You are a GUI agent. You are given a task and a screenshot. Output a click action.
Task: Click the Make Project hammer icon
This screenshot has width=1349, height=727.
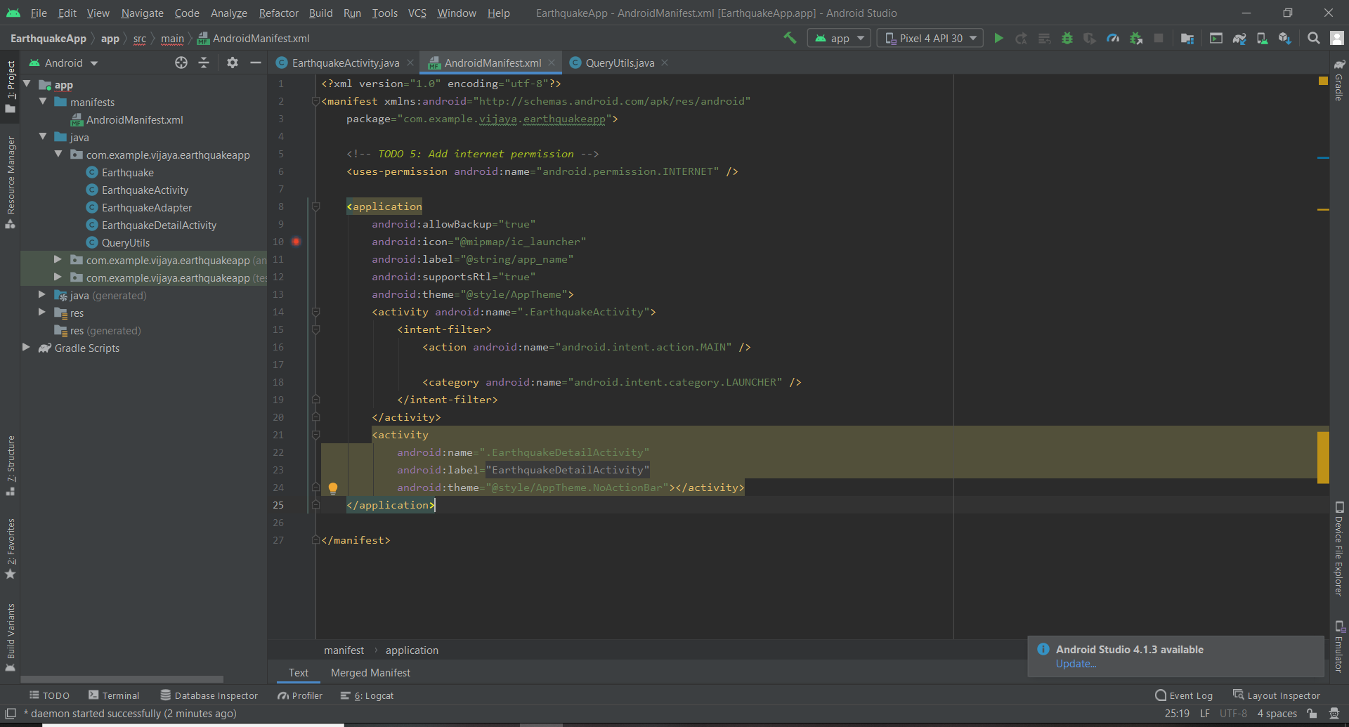click(x=790, y=38)
